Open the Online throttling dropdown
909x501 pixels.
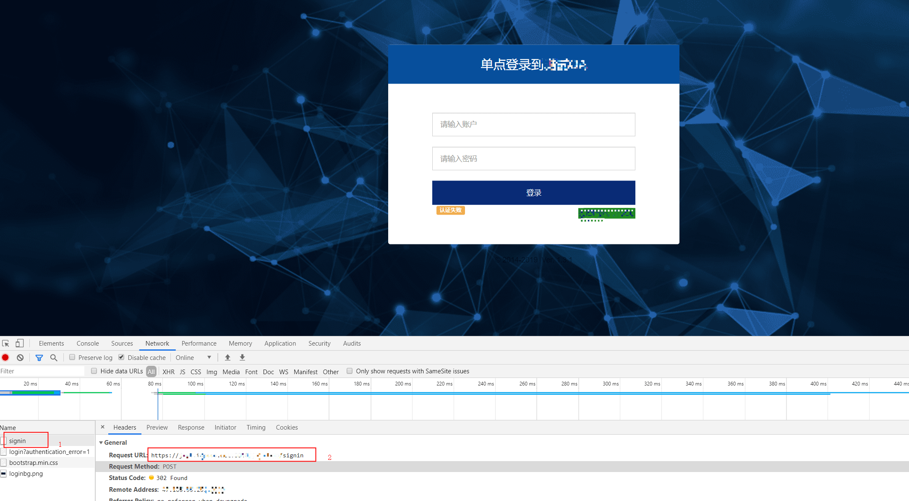click(193, 357)
